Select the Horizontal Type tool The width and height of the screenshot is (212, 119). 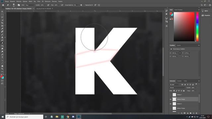click(2, 57)
